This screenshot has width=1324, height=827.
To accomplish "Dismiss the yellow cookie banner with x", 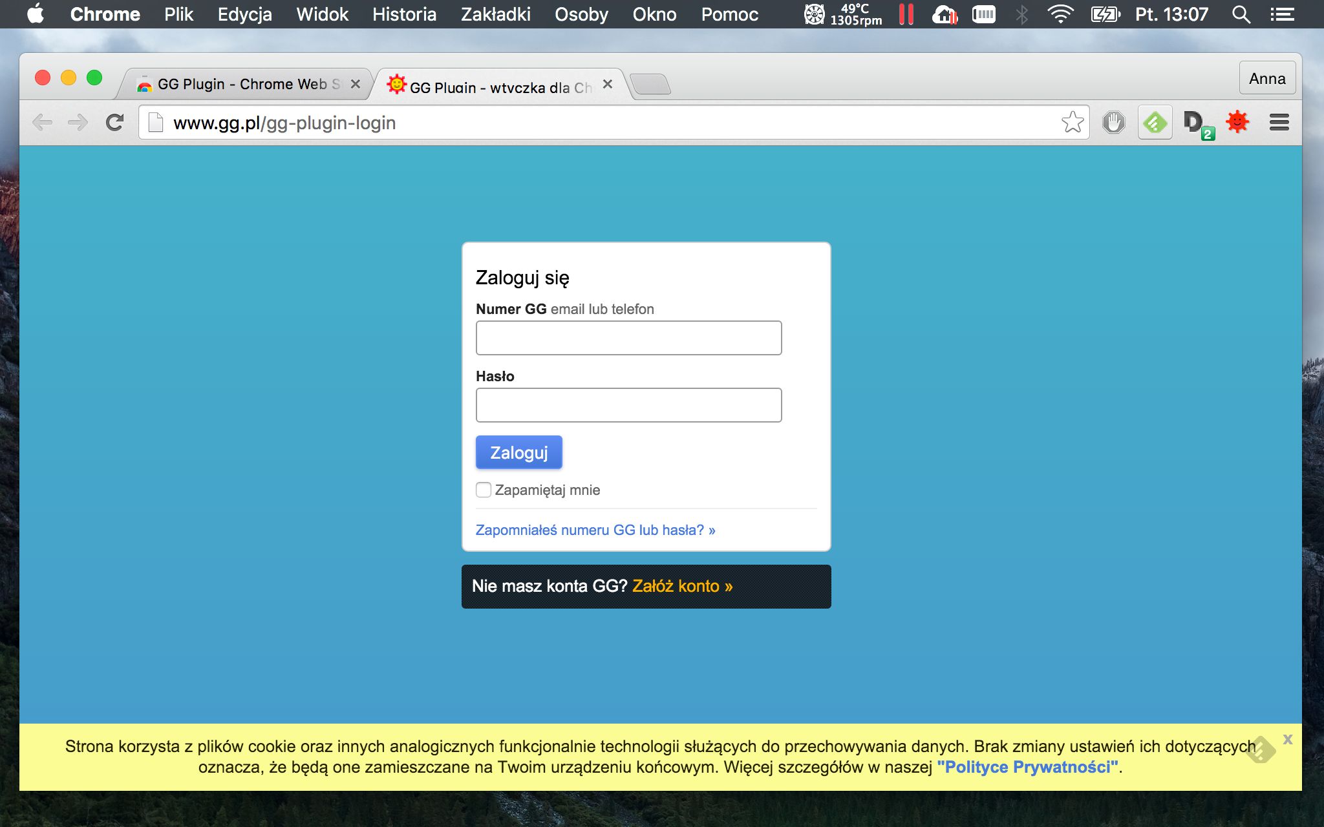I will [1287, 740].
